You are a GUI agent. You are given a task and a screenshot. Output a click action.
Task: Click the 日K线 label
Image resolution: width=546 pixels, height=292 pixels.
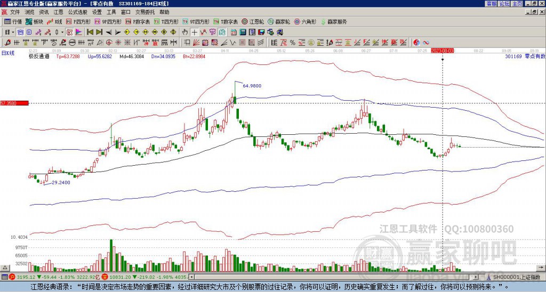point(7,53)
